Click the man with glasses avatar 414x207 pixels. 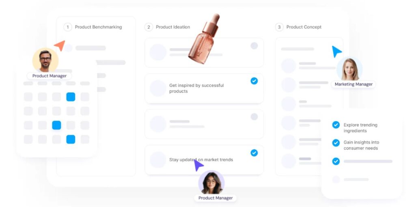tap(45, 60)
